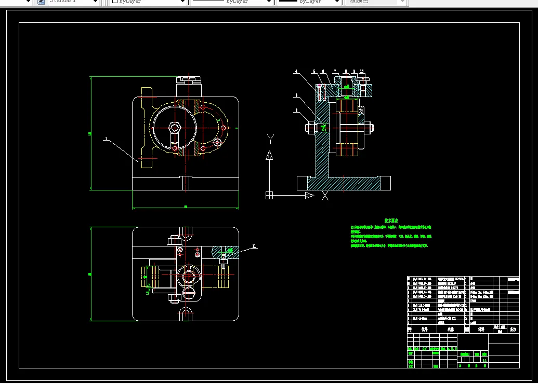Click the Y axis label of the UCS icon
Viewport: 538px width, 384px height.
270,139
